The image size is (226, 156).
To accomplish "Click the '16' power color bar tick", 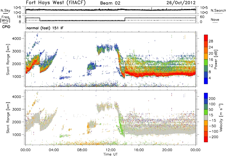I will pyautogui.click(x=211, y=60).
